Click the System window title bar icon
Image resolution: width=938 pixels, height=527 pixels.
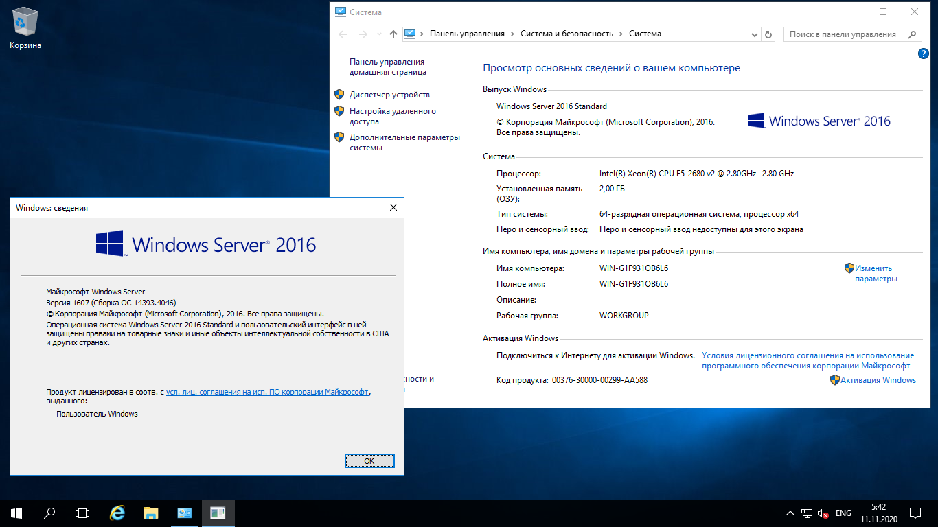(x=340, y=12)
